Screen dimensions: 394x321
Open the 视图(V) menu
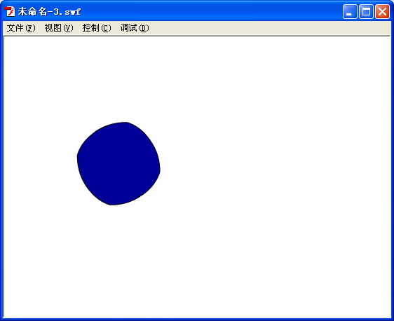click(x=59, y=28)
